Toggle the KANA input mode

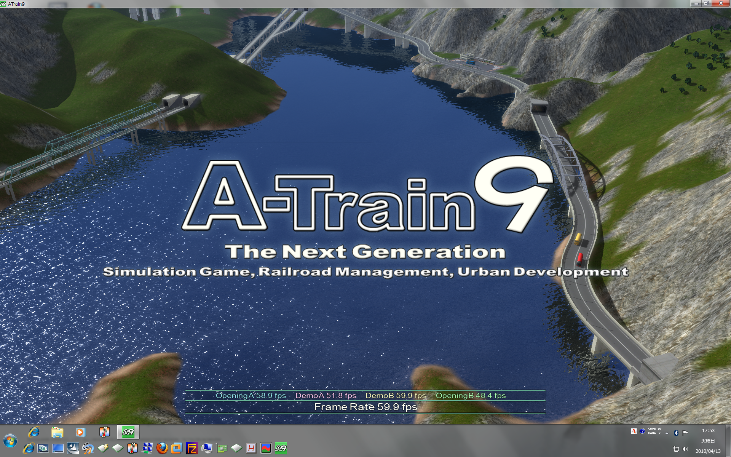(x=652, y=433)
